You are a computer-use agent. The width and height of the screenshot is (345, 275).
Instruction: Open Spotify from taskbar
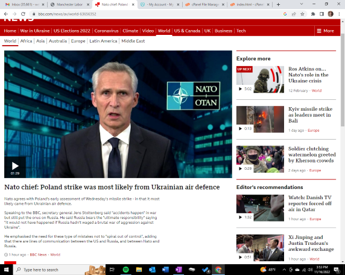(125, 270)
